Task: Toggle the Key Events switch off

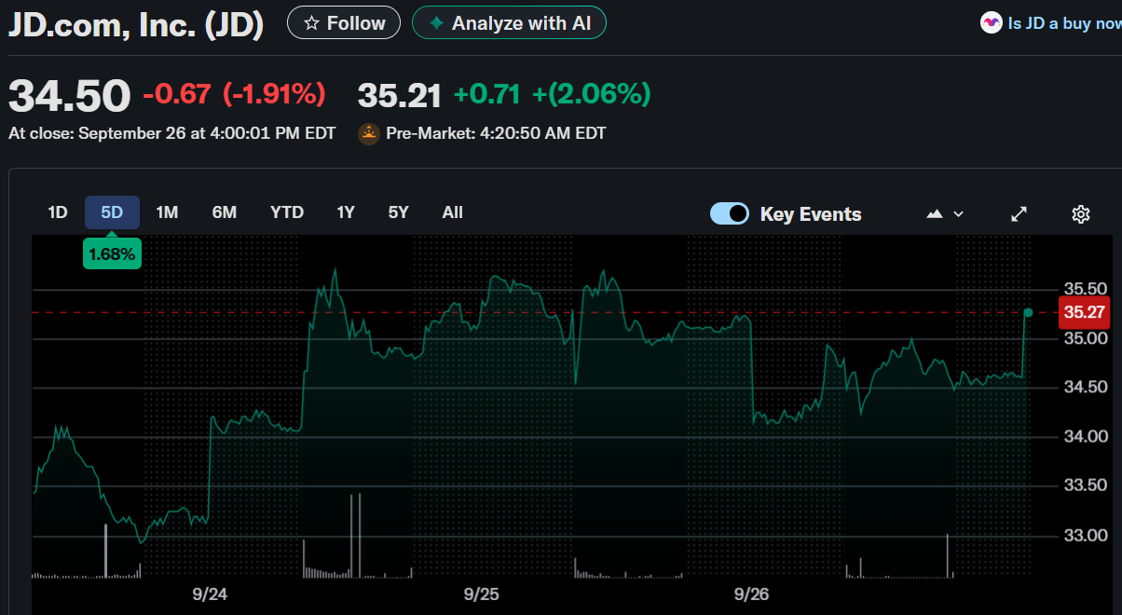Action: tap(730, 213)
